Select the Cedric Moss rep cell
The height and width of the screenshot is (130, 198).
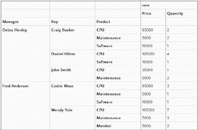tap(62, 86)
